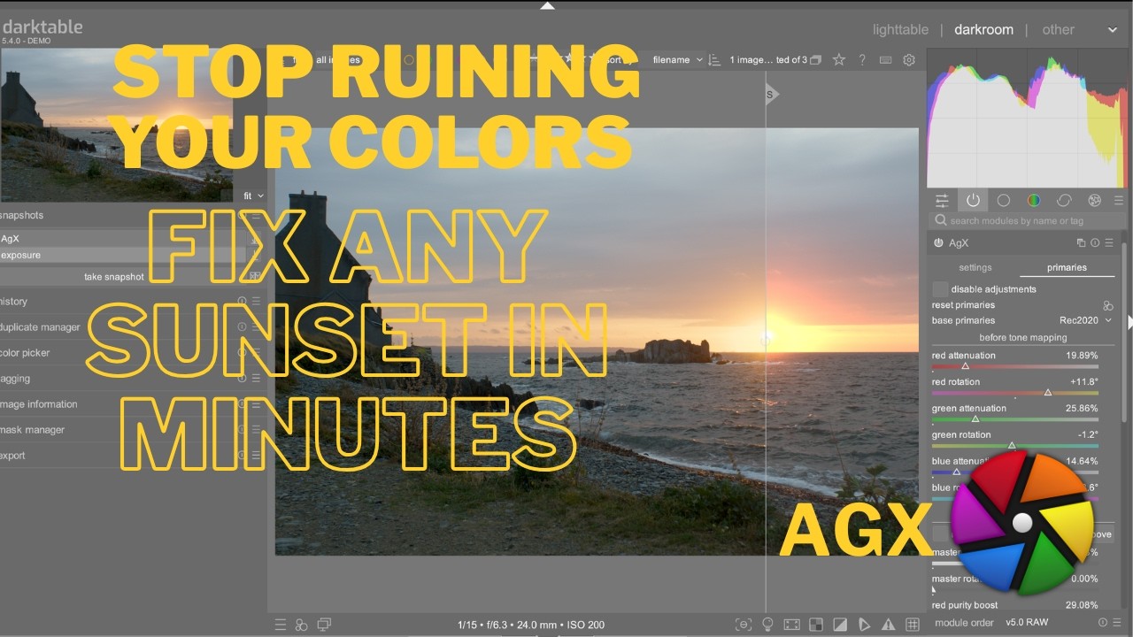Collapse before tone mapping section header
The image size is (1133, 637).
pyautogui.click(x=1022, y=337)
